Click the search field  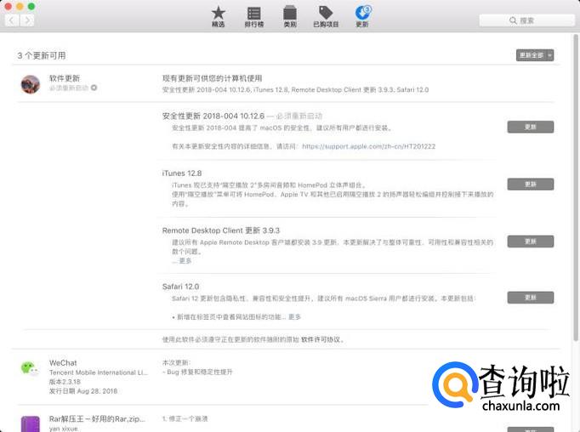(x=526, y=20)
